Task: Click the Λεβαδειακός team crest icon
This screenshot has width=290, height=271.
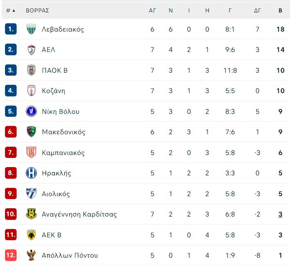Action: click(x=31, y=29)
